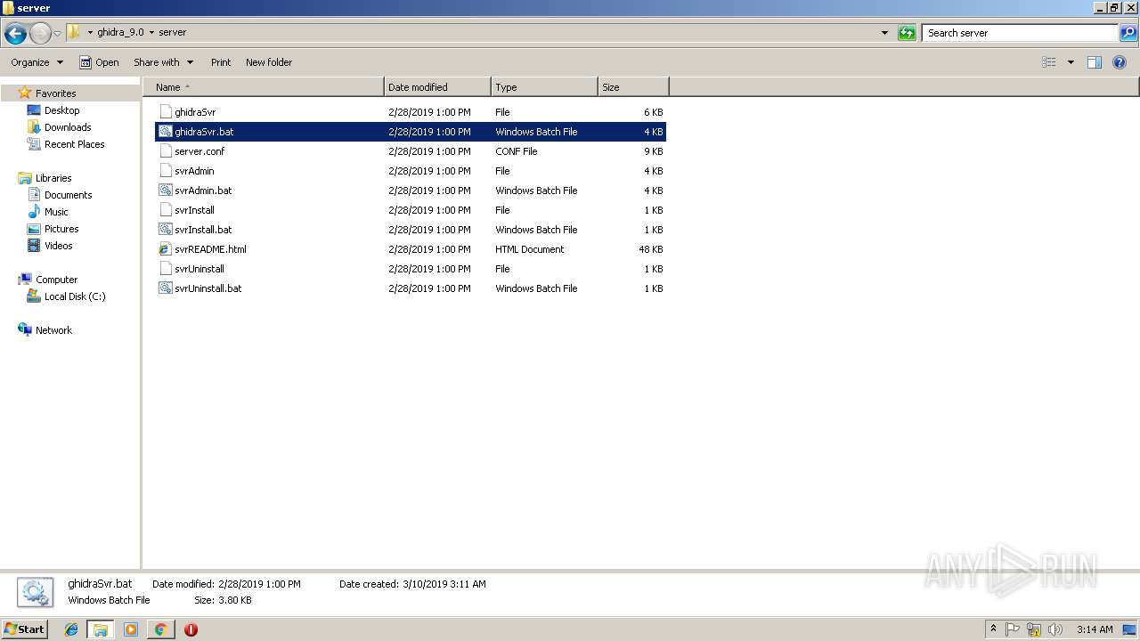Click the Recent Places icon
Viewport: 1140px width, 641px height.
[x=34, y=144]
